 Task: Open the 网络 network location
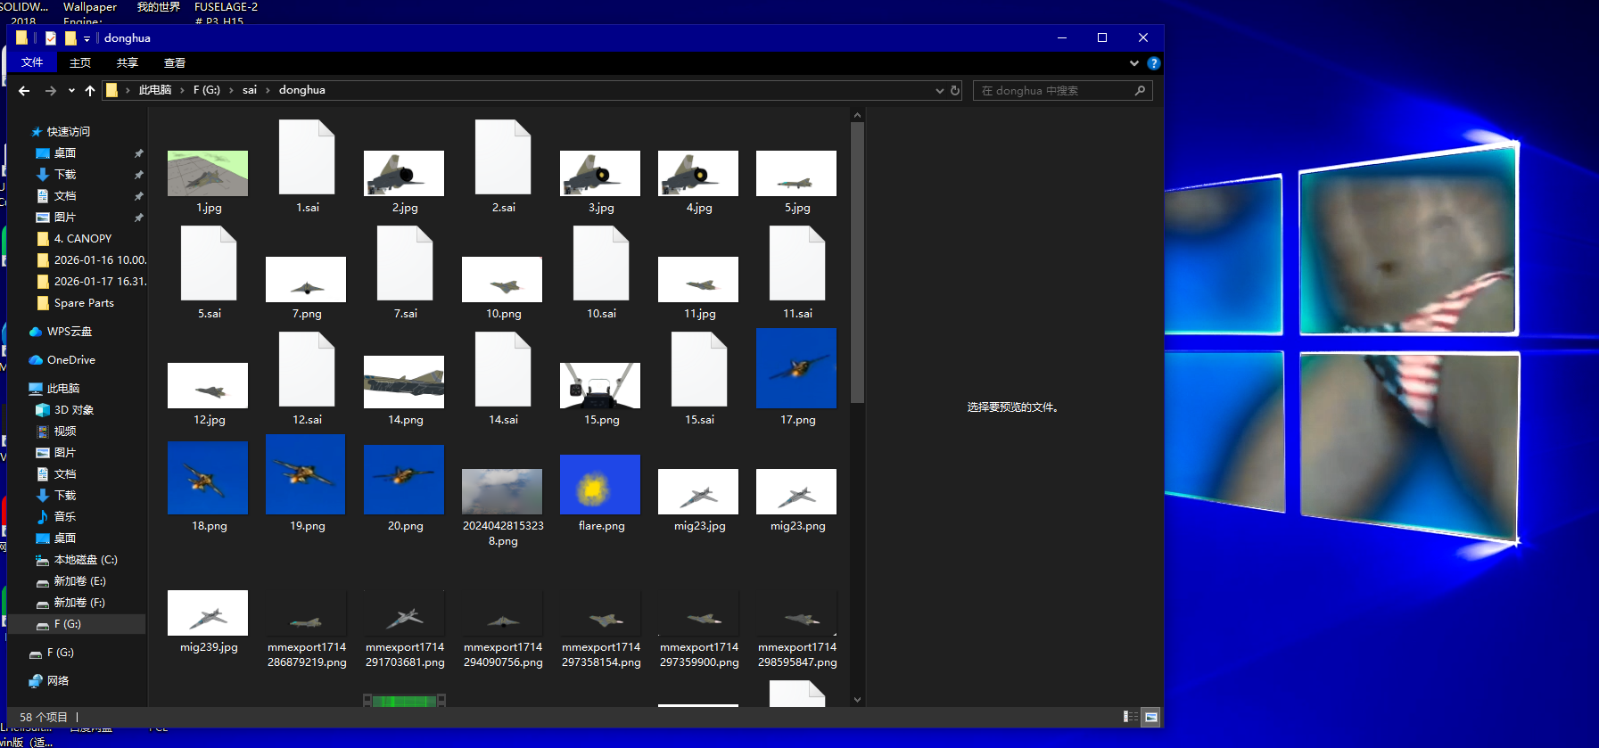57,681
